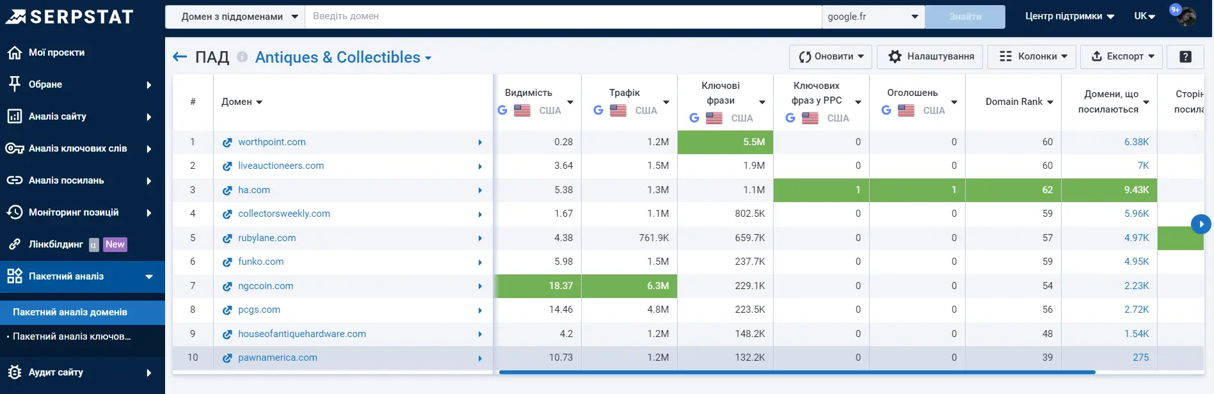Open the help question mark icon

click(1185, 56)
